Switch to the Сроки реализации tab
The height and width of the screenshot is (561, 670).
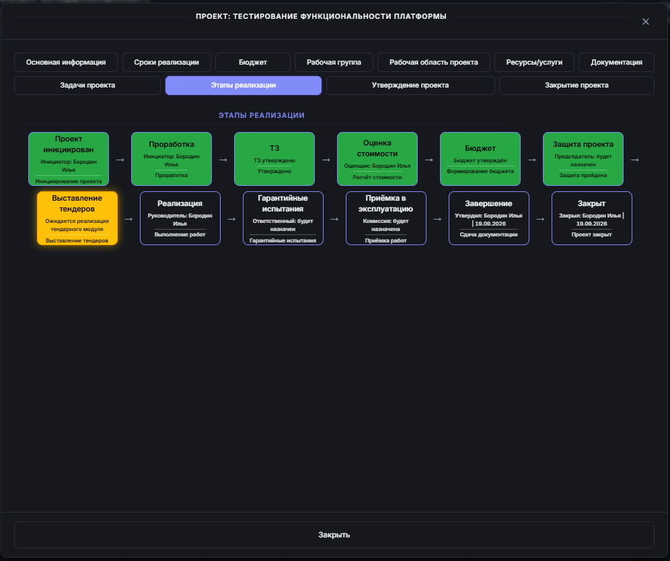coord(167,62)
